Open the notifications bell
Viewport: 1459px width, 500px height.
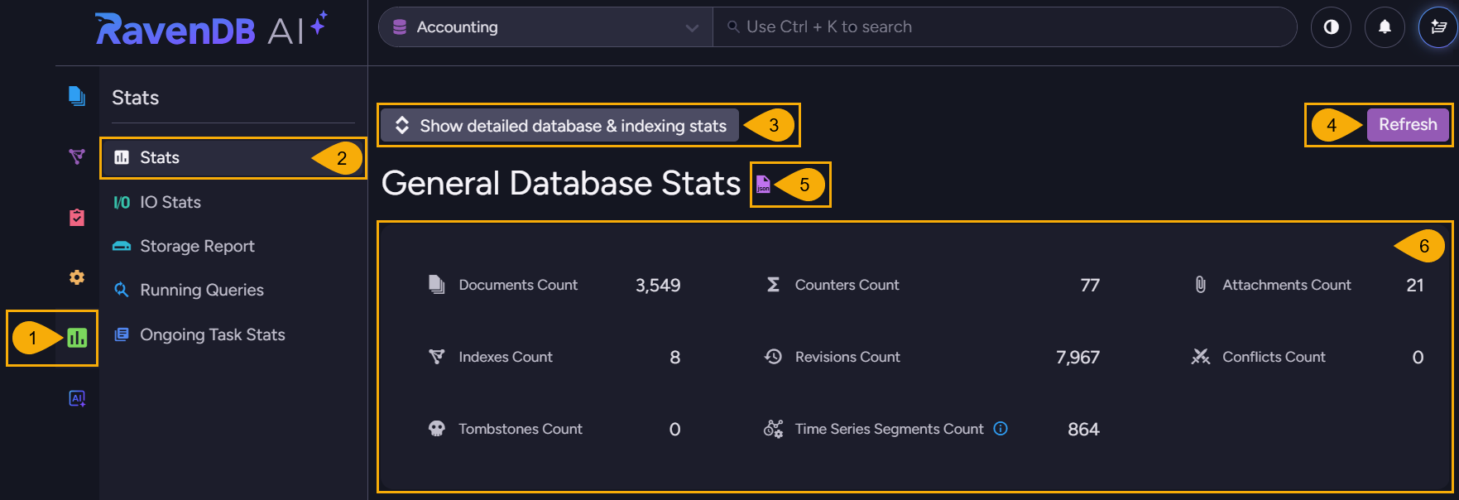[1385, 27]
